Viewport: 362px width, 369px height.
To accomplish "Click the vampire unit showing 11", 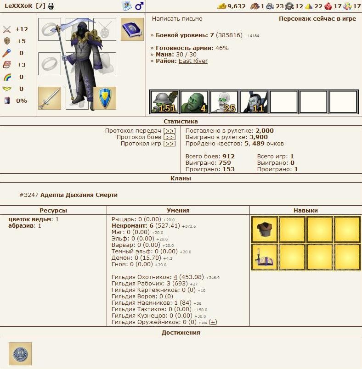I will [254, 102].
